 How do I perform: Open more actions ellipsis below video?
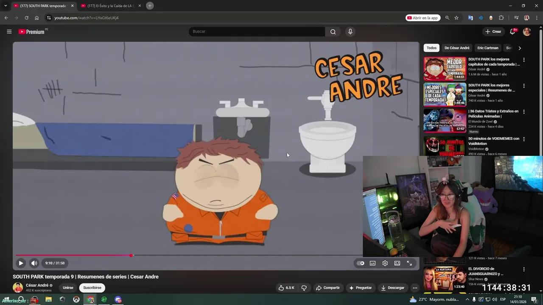[415, 288]
